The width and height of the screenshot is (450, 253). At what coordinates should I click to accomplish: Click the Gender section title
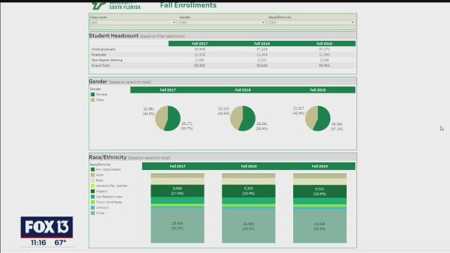point(98,82)
